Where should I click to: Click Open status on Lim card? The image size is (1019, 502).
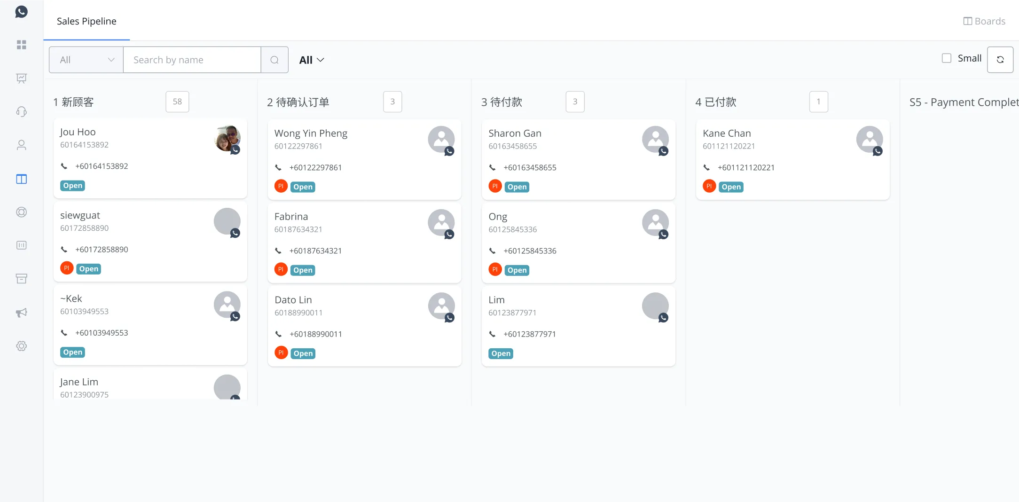pos(501,353)
